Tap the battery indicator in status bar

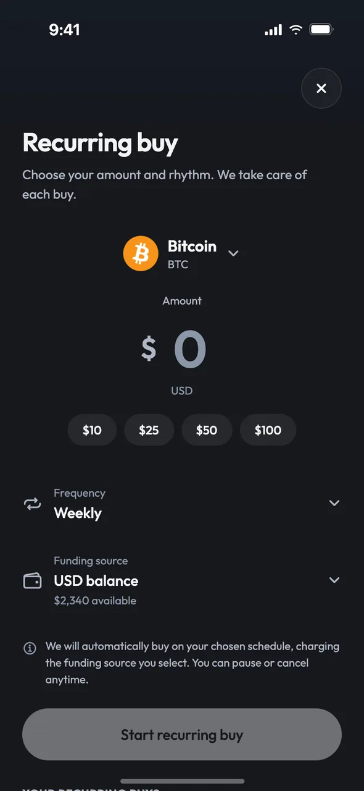coord(321,30)
